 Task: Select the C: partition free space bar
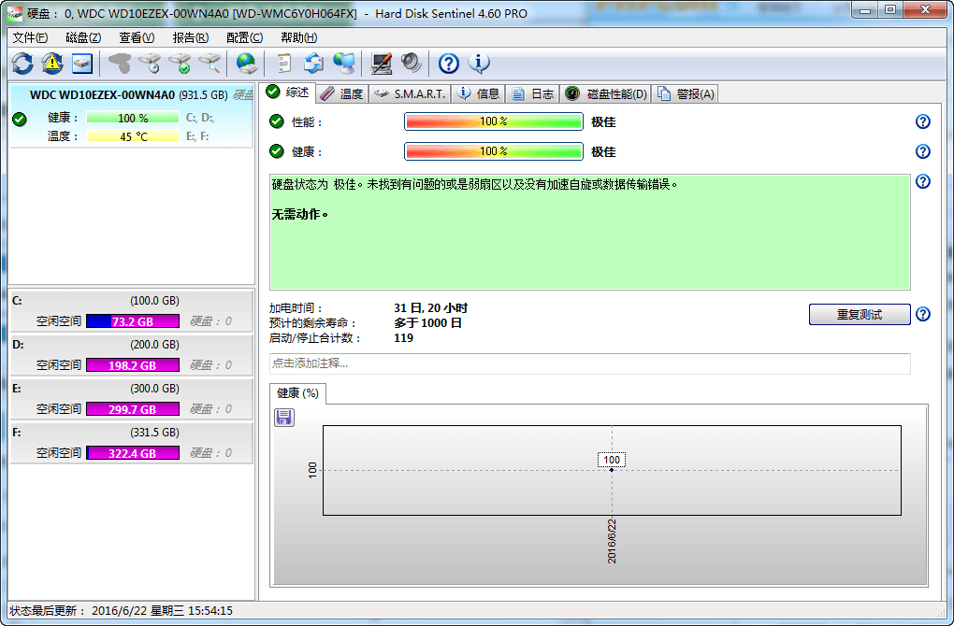pyautogui.click(x=132, y=321)
